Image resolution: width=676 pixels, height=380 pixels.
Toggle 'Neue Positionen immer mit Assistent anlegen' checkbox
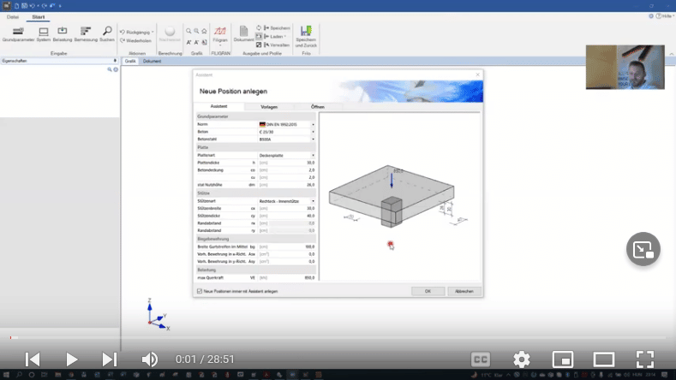(x=200, y=291)
